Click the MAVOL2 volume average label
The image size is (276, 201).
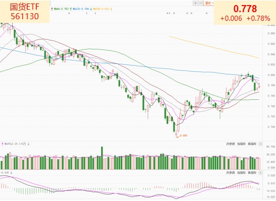tap(15, 144)
